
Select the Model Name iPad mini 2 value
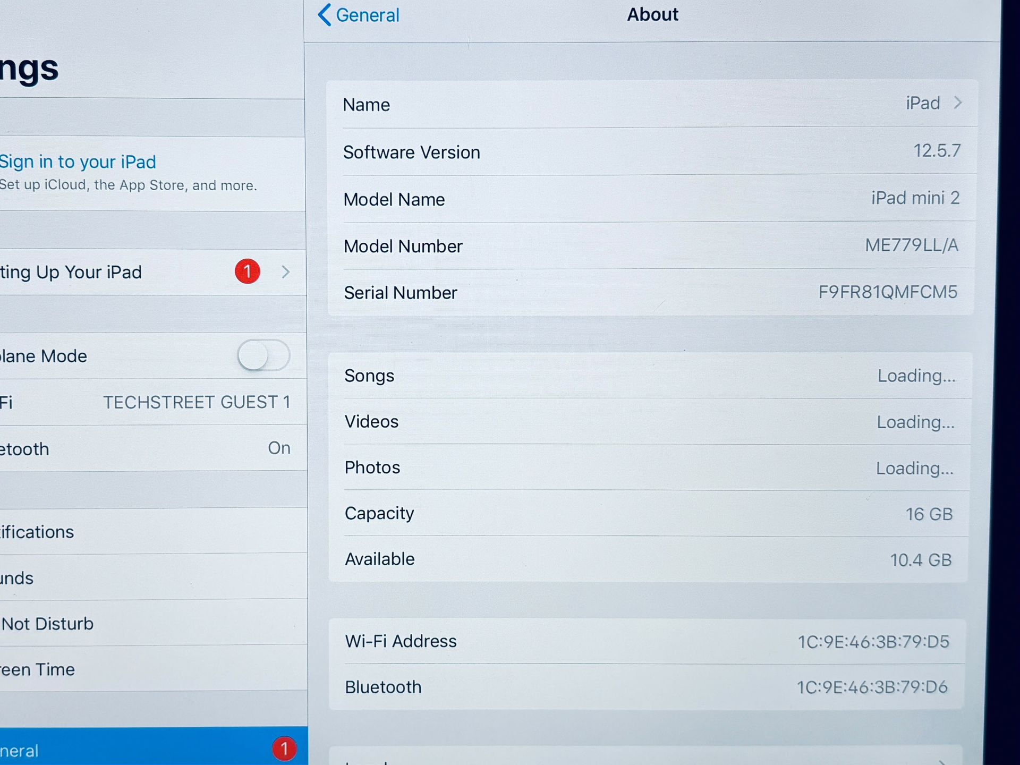pos(915,198)
